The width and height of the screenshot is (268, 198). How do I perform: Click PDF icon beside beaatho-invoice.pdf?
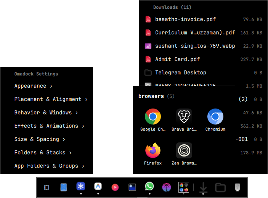point(148,19)
